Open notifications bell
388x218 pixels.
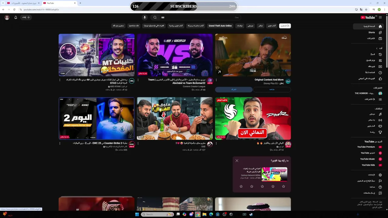pos(16,18)
